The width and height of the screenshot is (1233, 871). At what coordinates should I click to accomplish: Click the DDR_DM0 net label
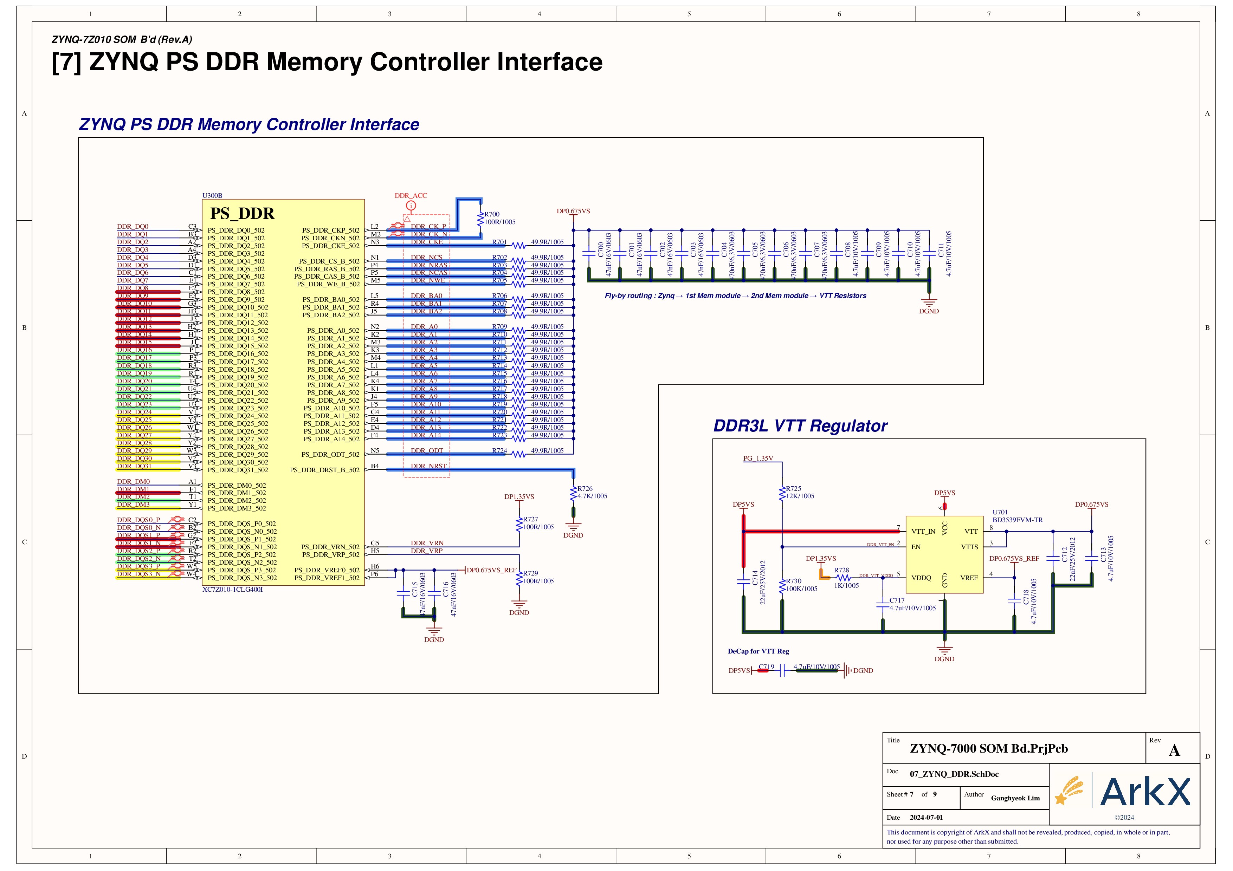pyautogui.click(x=134, y=481)
